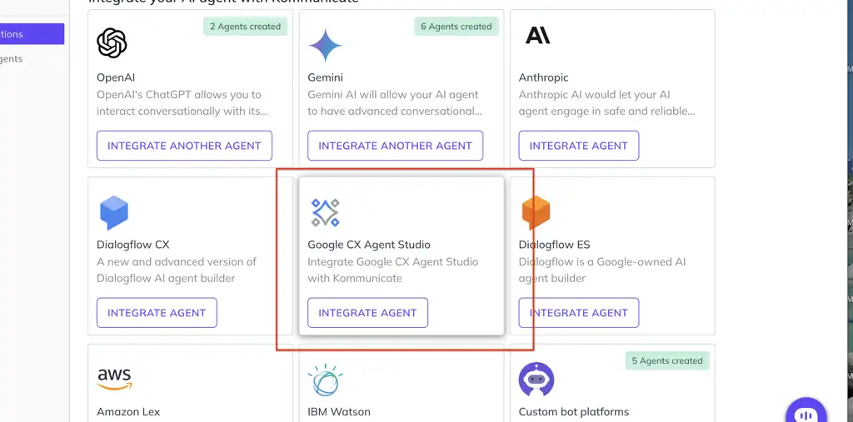Click the Anthropic card title

(543, 77)
